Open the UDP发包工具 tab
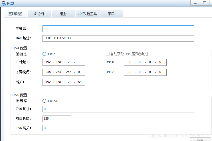212x141 pixels. (87, 14)
